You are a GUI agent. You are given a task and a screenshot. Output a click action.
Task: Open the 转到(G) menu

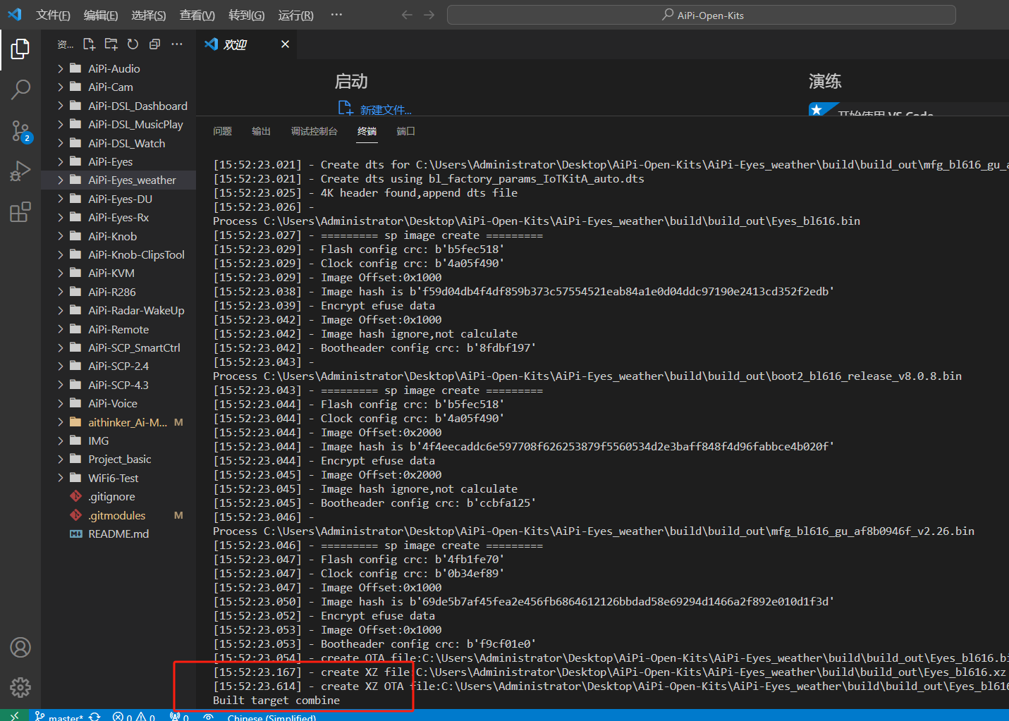[247, 15]
